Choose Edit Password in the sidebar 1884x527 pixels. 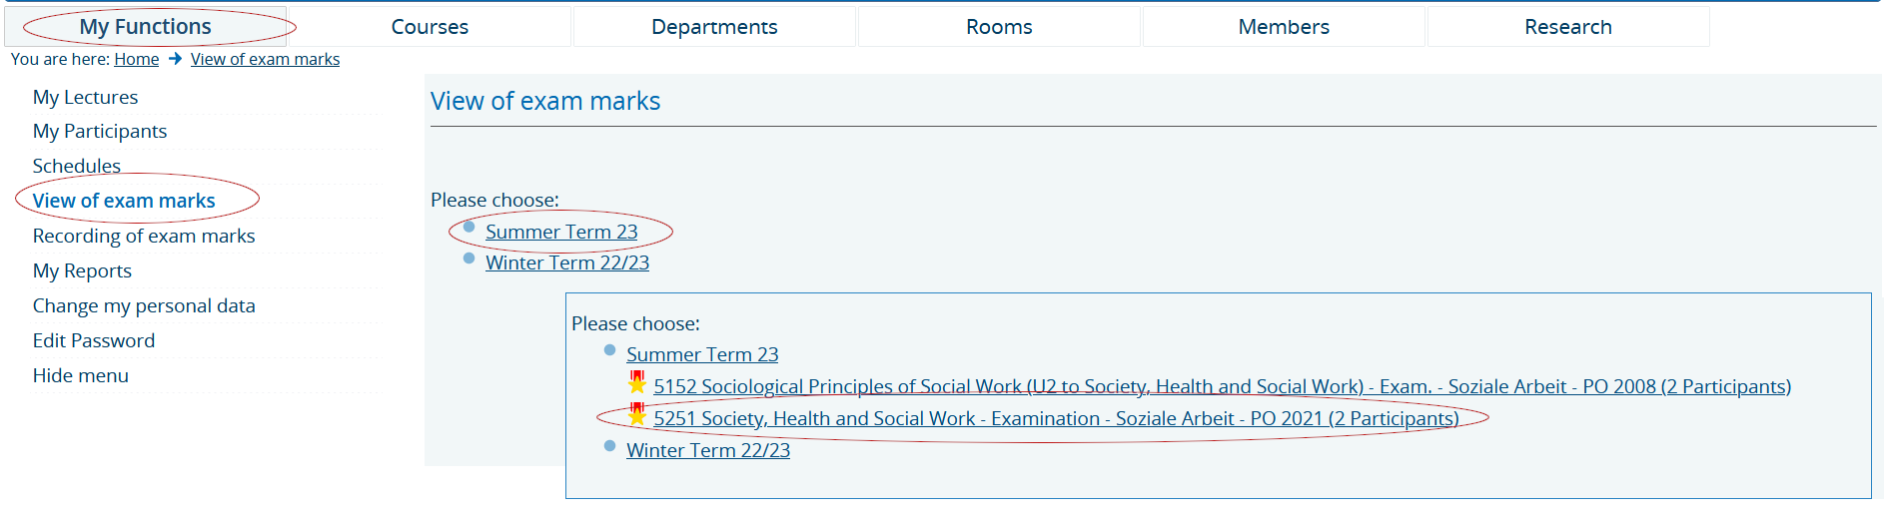point(94,340)
